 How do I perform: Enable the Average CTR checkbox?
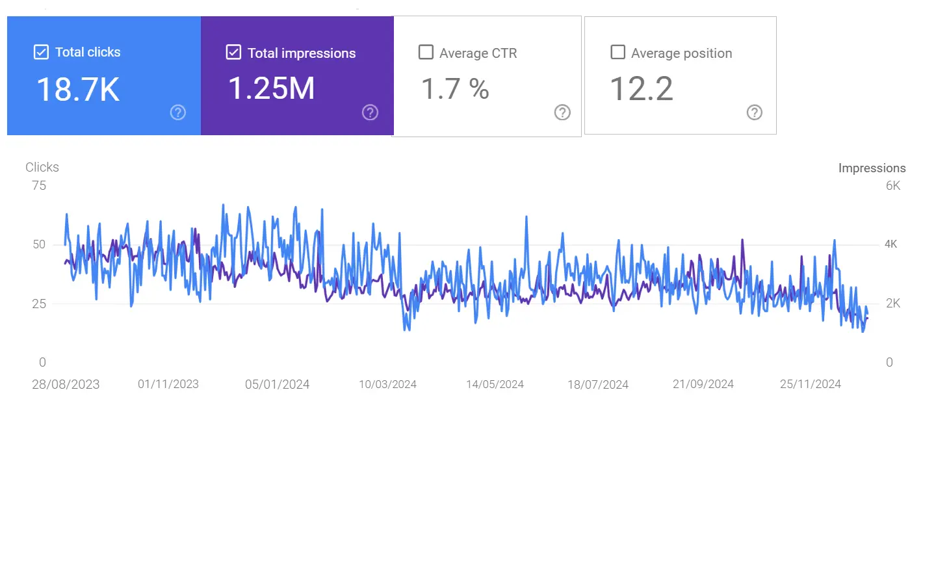tap(426, 52)
